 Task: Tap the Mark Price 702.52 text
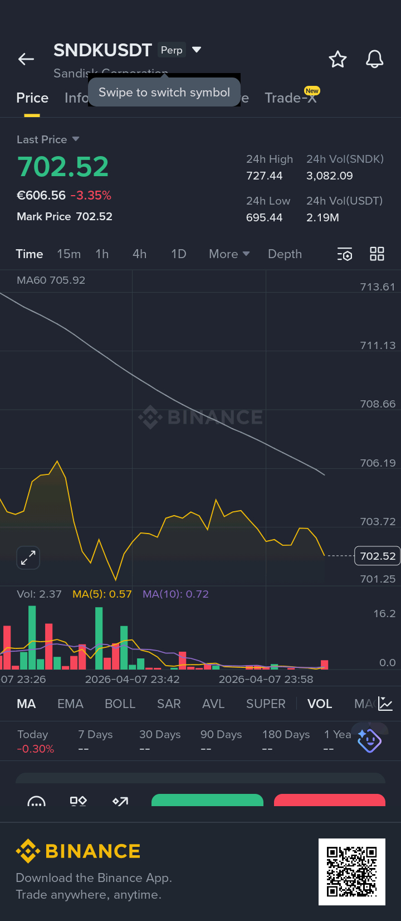[65, 216]
